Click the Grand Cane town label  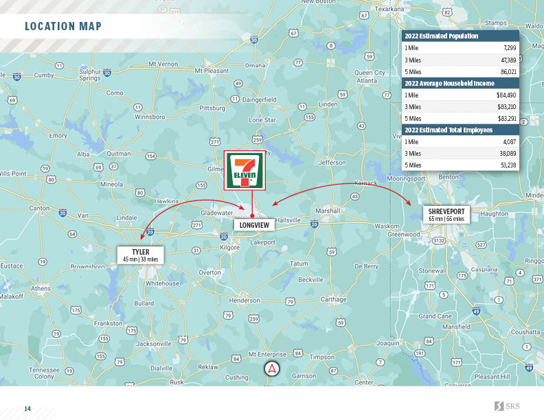coord(435,316)
